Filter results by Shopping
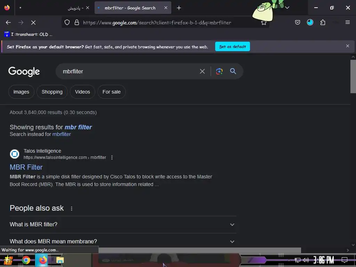This screenshot has height=267, width=356. coord(52,92)
